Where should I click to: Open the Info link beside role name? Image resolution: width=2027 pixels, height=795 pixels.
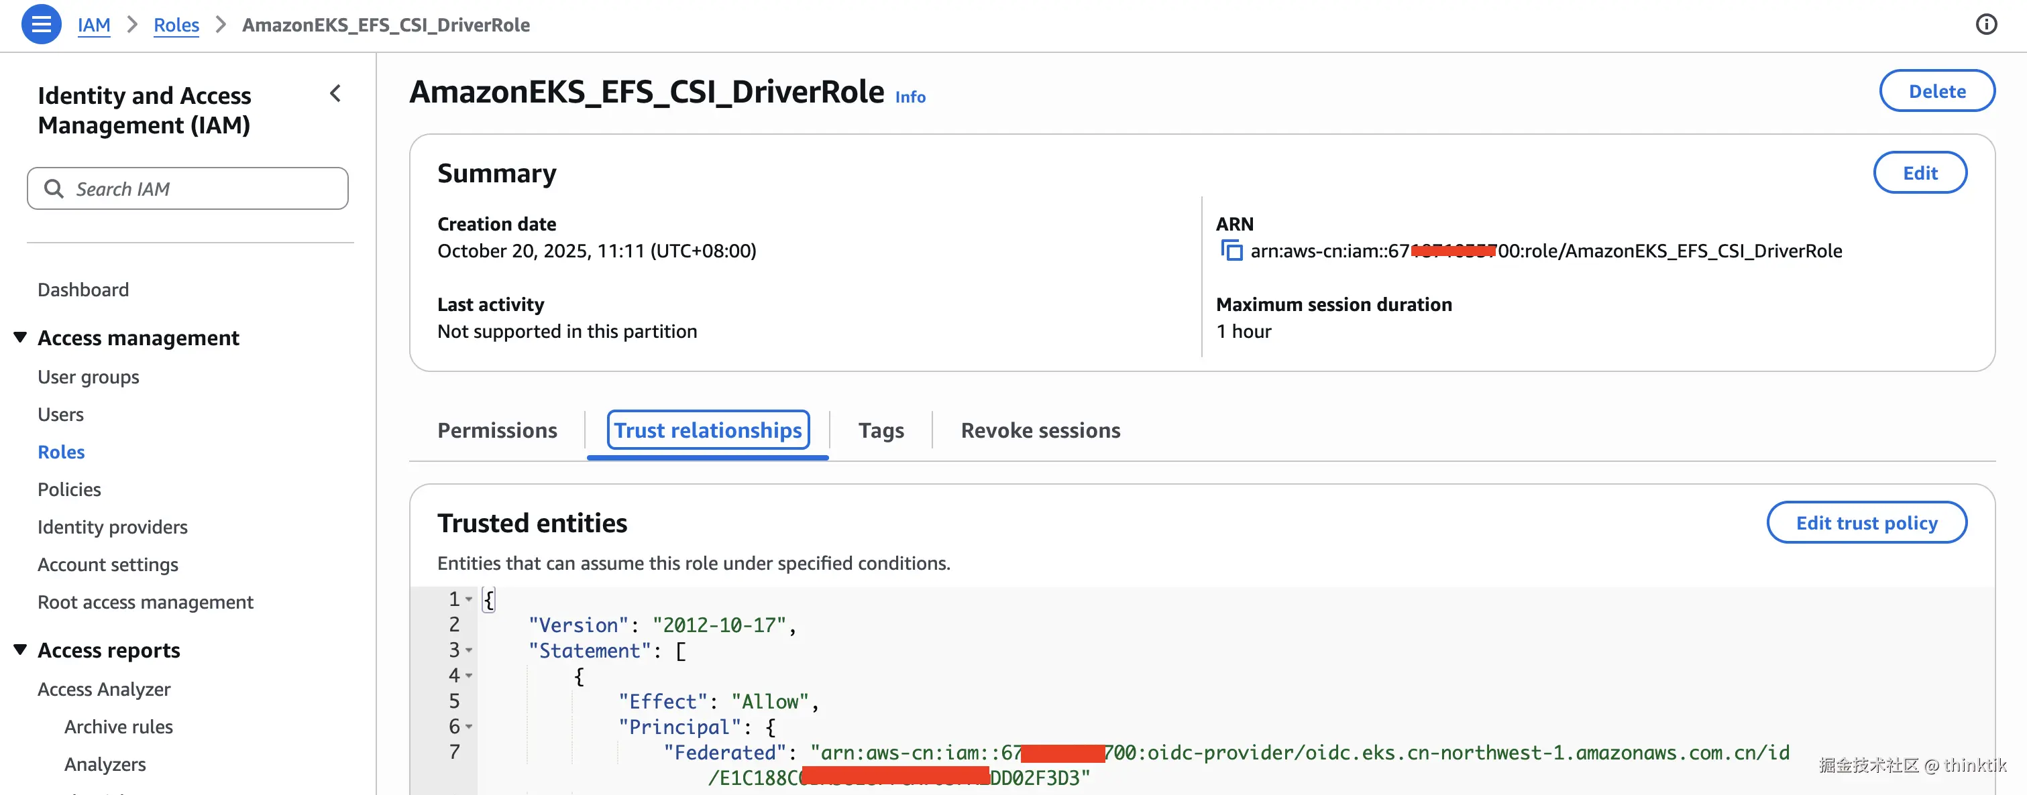(x=910, y=97)
